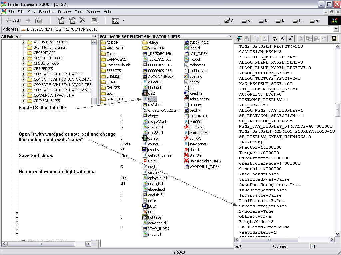
Task: Expand the AIRFIX DOGFIGHTER tree node
Action: point(24,42)
